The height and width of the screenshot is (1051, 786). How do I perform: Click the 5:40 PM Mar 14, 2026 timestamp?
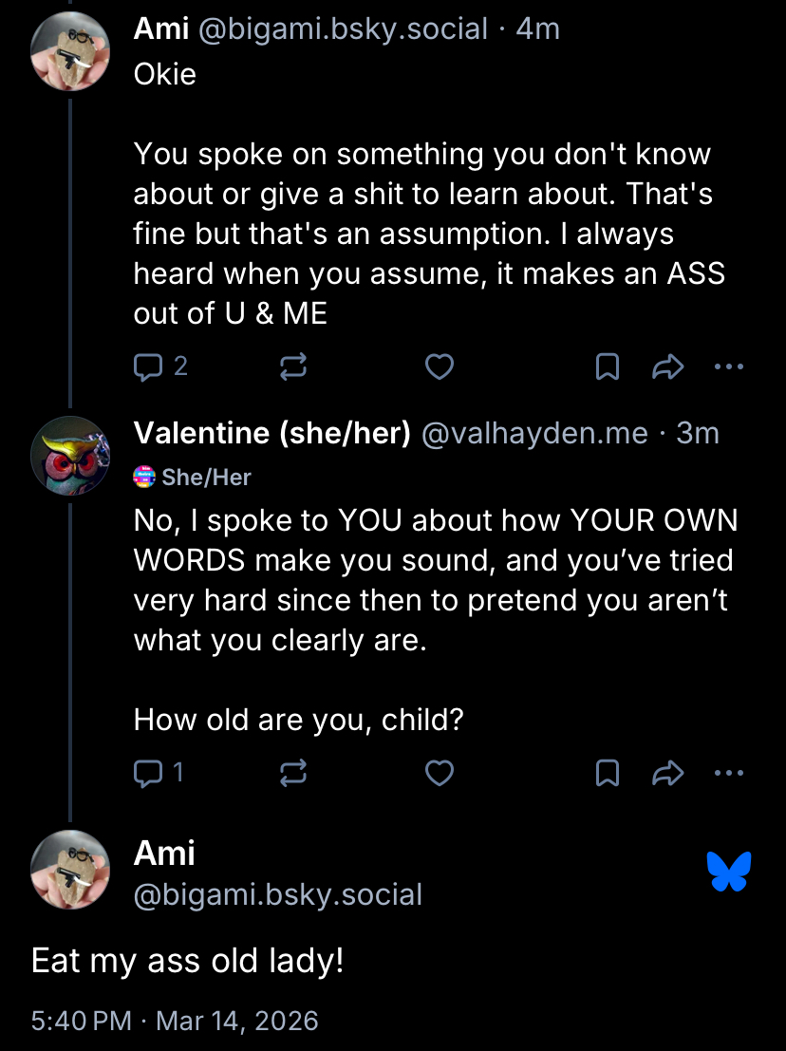click(x=175, y=1021)
